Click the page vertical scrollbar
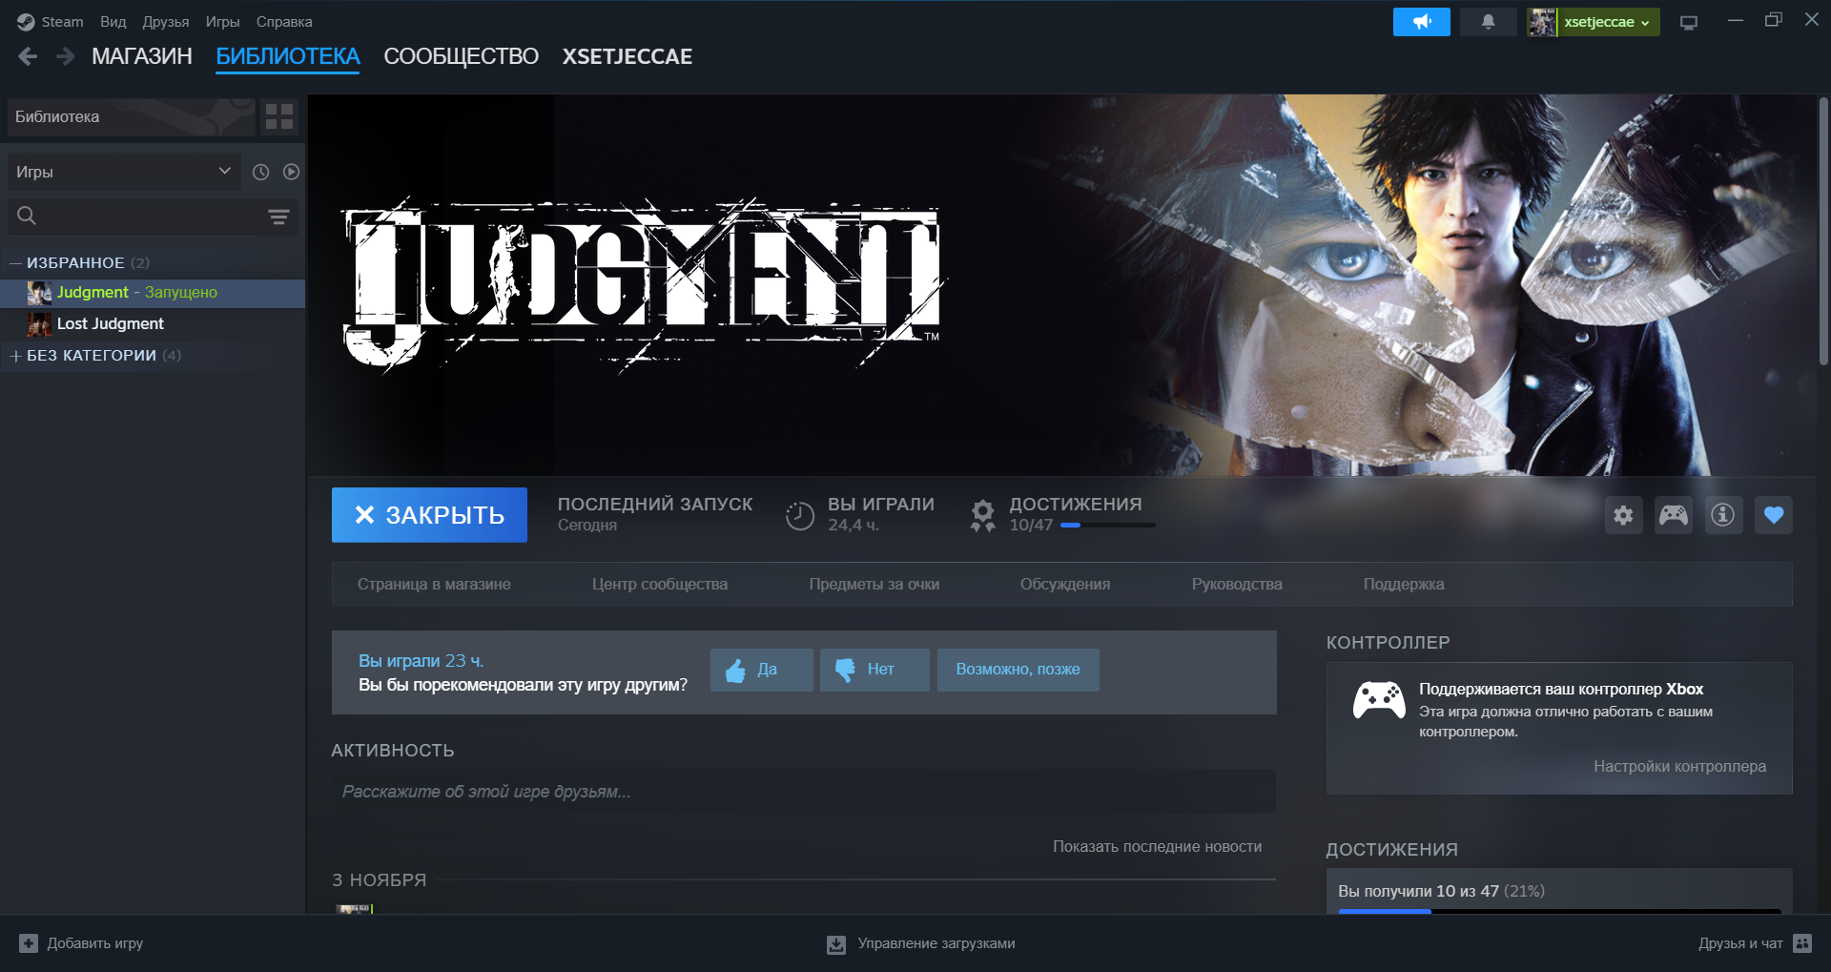This screenshot has width=1831, height=972. (1823, 231)
